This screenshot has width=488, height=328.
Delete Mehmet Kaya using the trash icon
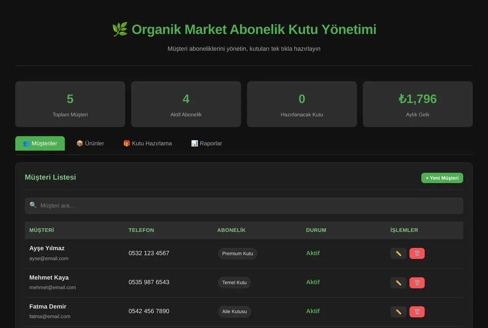pyautogui.click(x=417, y=283)
